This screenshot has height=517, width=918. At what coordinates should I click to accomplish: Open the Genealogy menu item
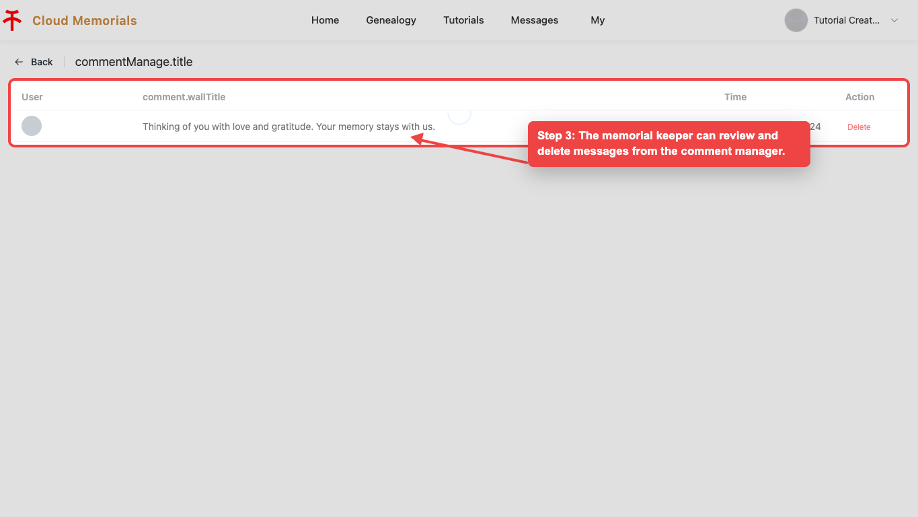(x=391, y=20)
